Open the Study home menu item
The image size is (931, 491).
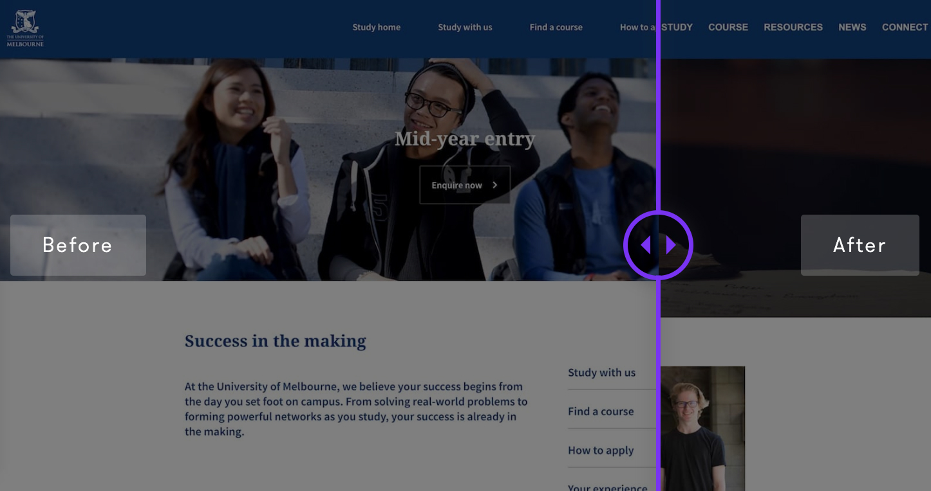tap(377, 27)
